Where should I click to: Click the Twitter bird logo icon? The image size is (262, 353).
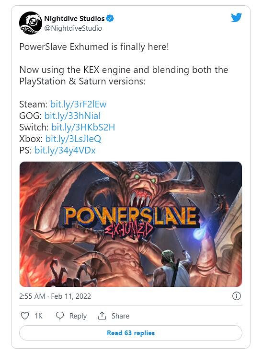236,18
